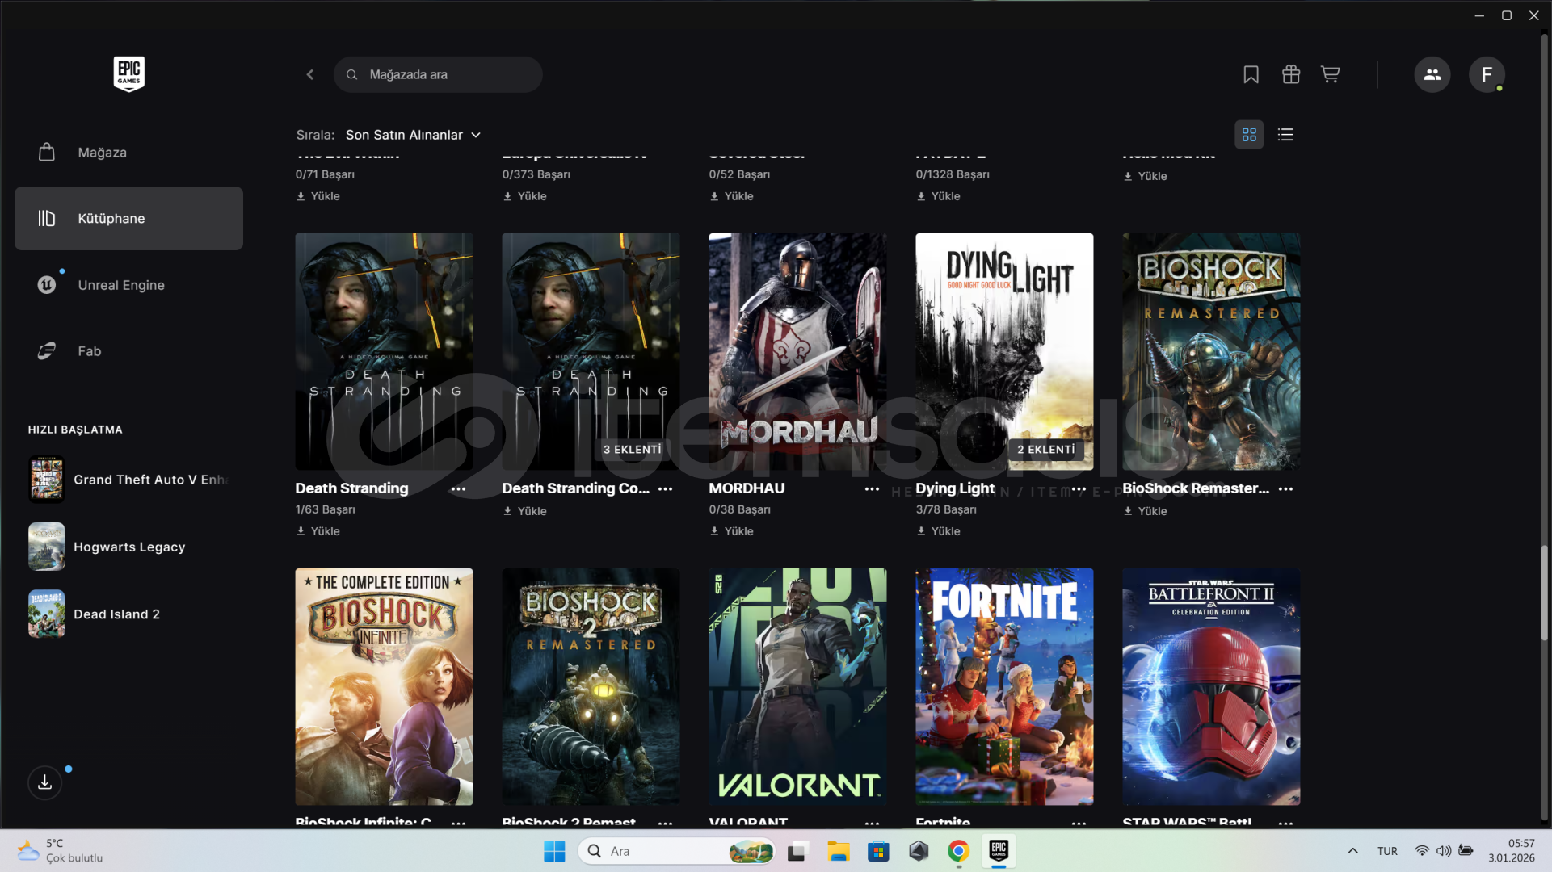Image resolution: width=1552 pixels, height=872 pixels.
Task: Switch to grid view
Action: coord(1248,135)
